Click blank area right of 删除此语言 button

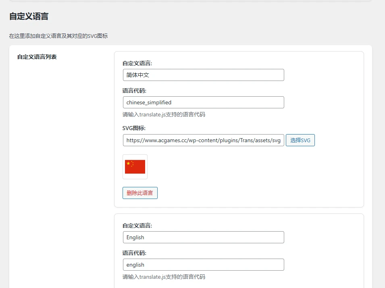click(258, 193)
